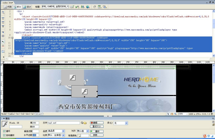Open the file management toolbar icon
215x139 pixels.
tap(82, 7)
